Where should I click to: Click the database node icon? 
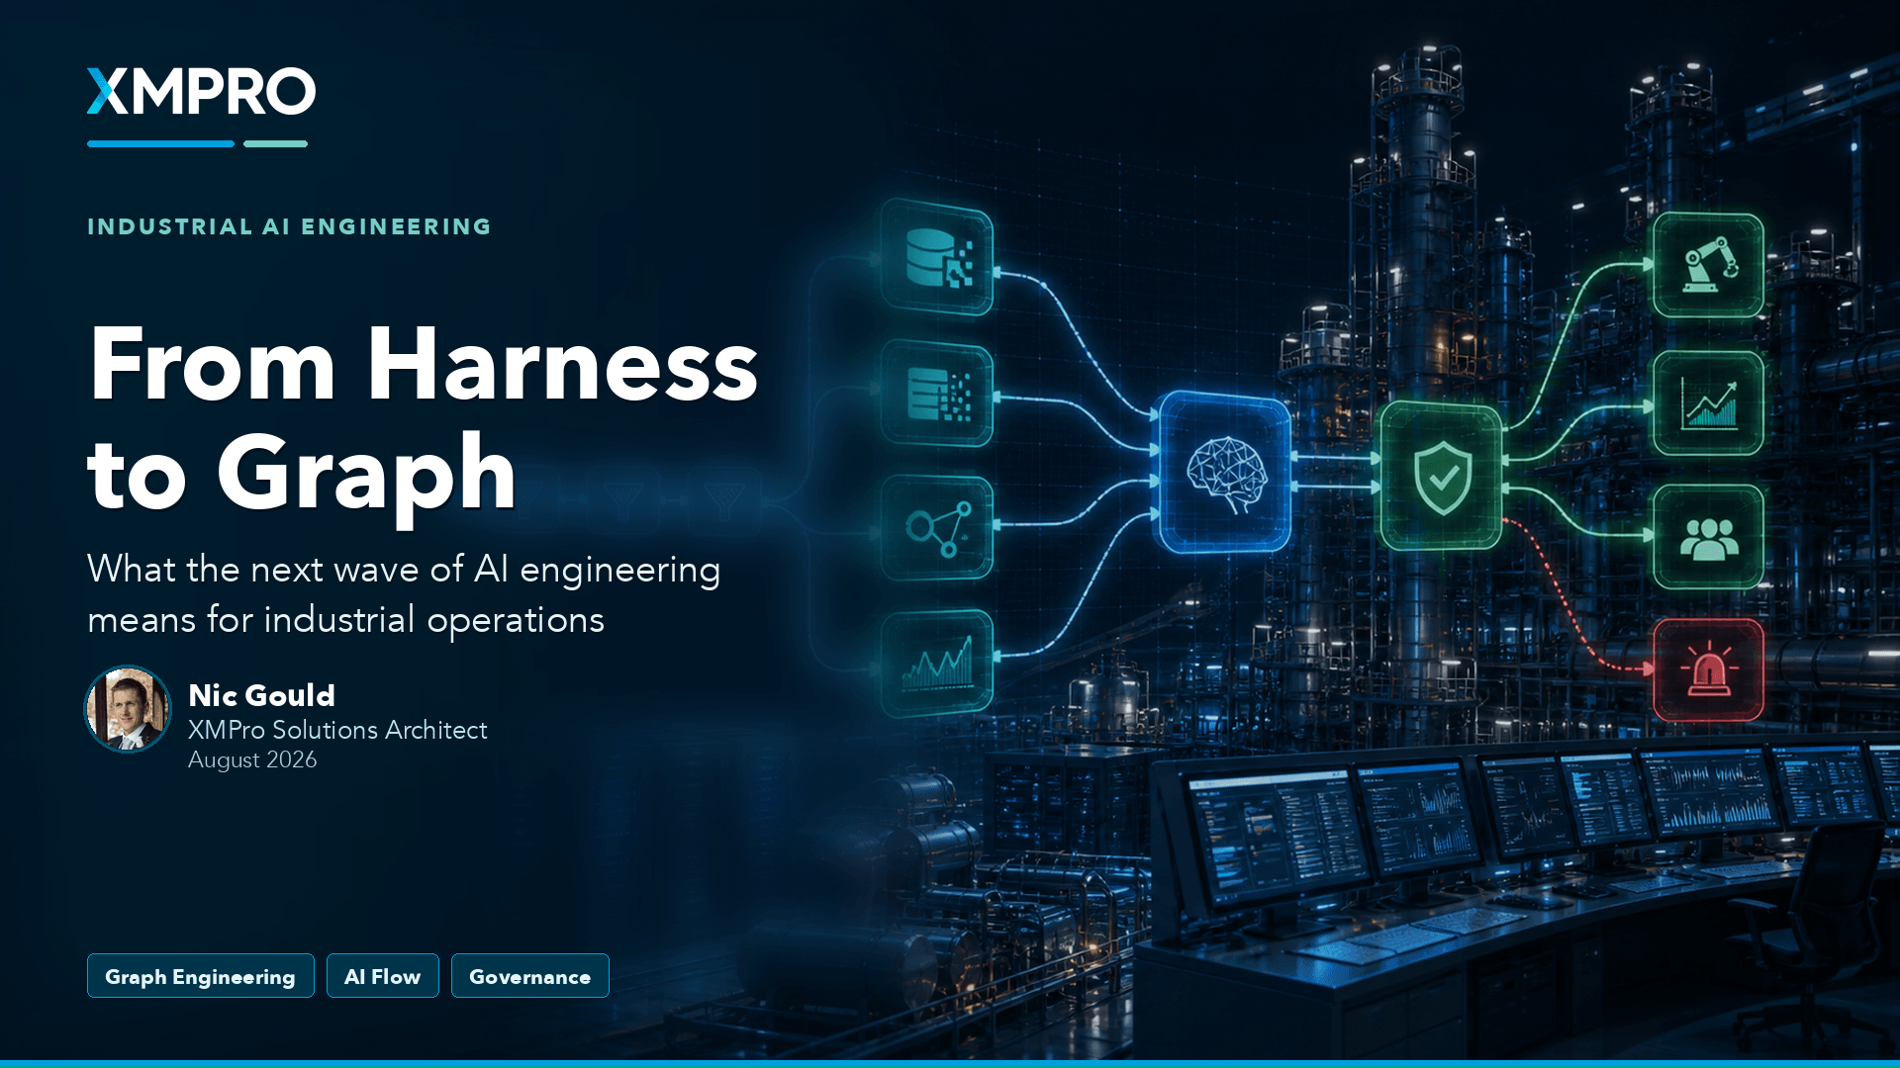click(937, 257)
